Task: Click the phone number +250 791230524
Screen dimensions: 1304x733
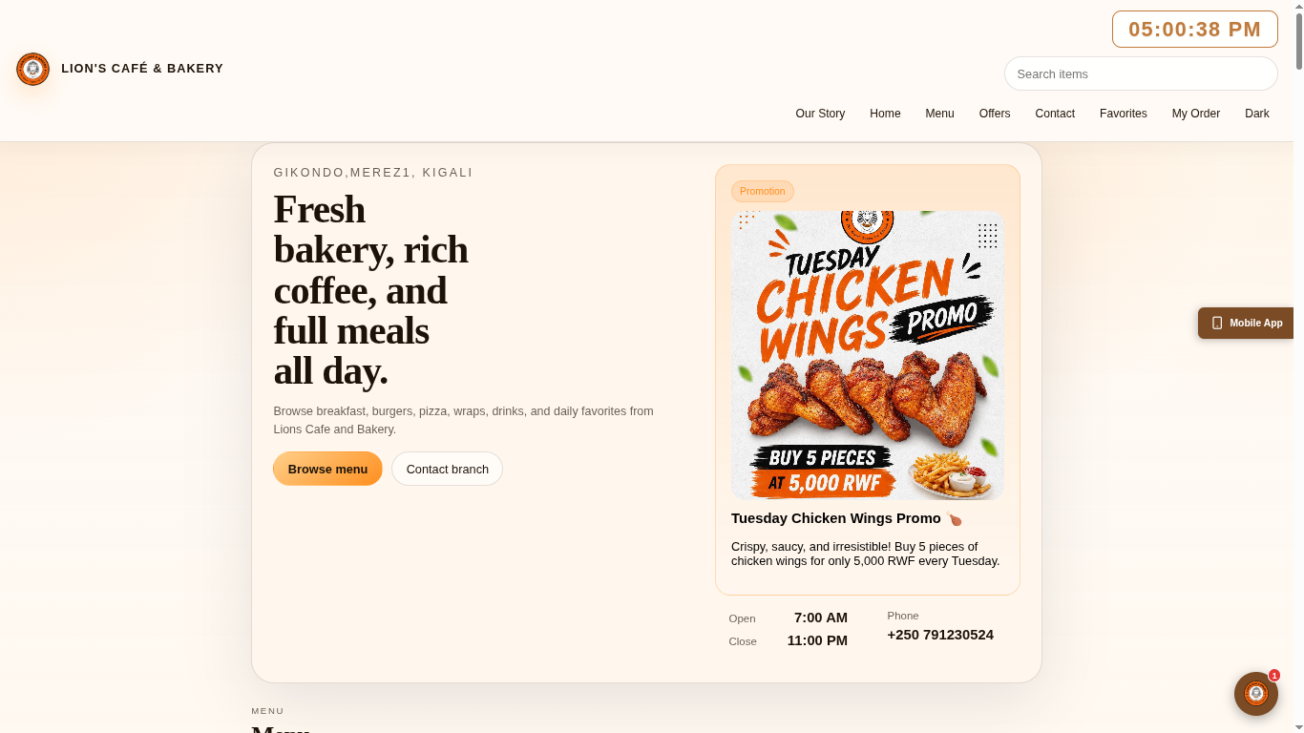Action: [x=940, y=635]
